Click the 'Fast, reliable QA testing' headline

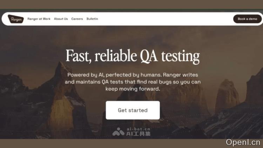point(133,56)
